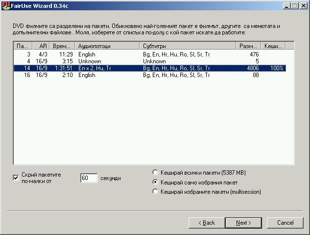The image size is (310, 235).
Task: Select packet 14 row with duration 1:31:51
Action: click(150, 68)
